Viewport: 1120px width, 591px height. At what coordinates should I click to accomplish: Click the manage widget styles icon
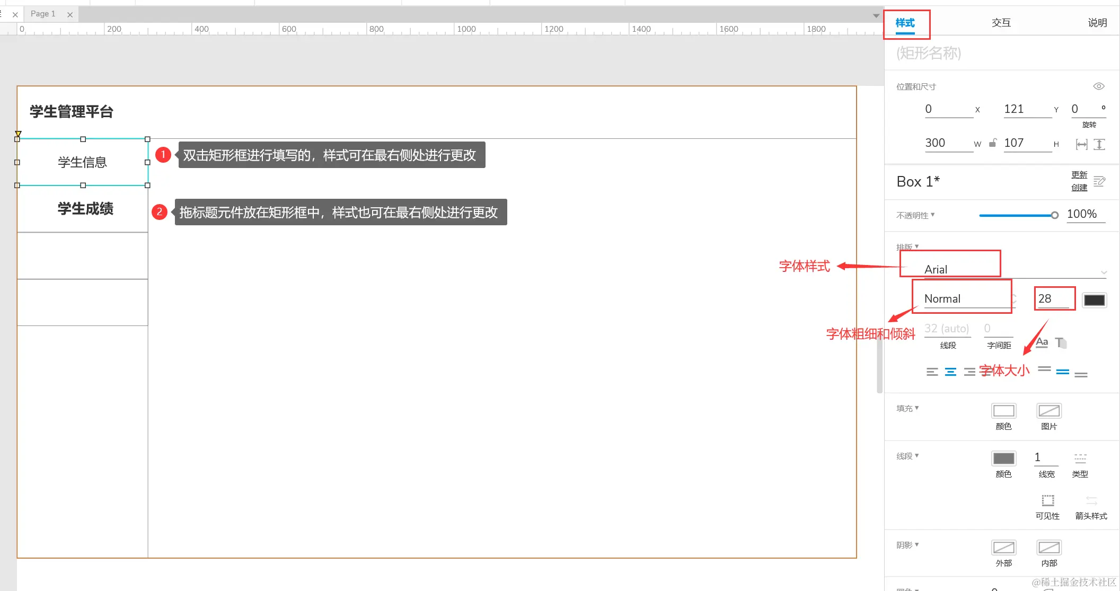[1099, 181]
